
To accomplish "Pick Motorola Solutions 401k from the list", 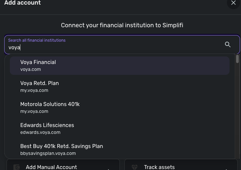I will coord(50,104).
